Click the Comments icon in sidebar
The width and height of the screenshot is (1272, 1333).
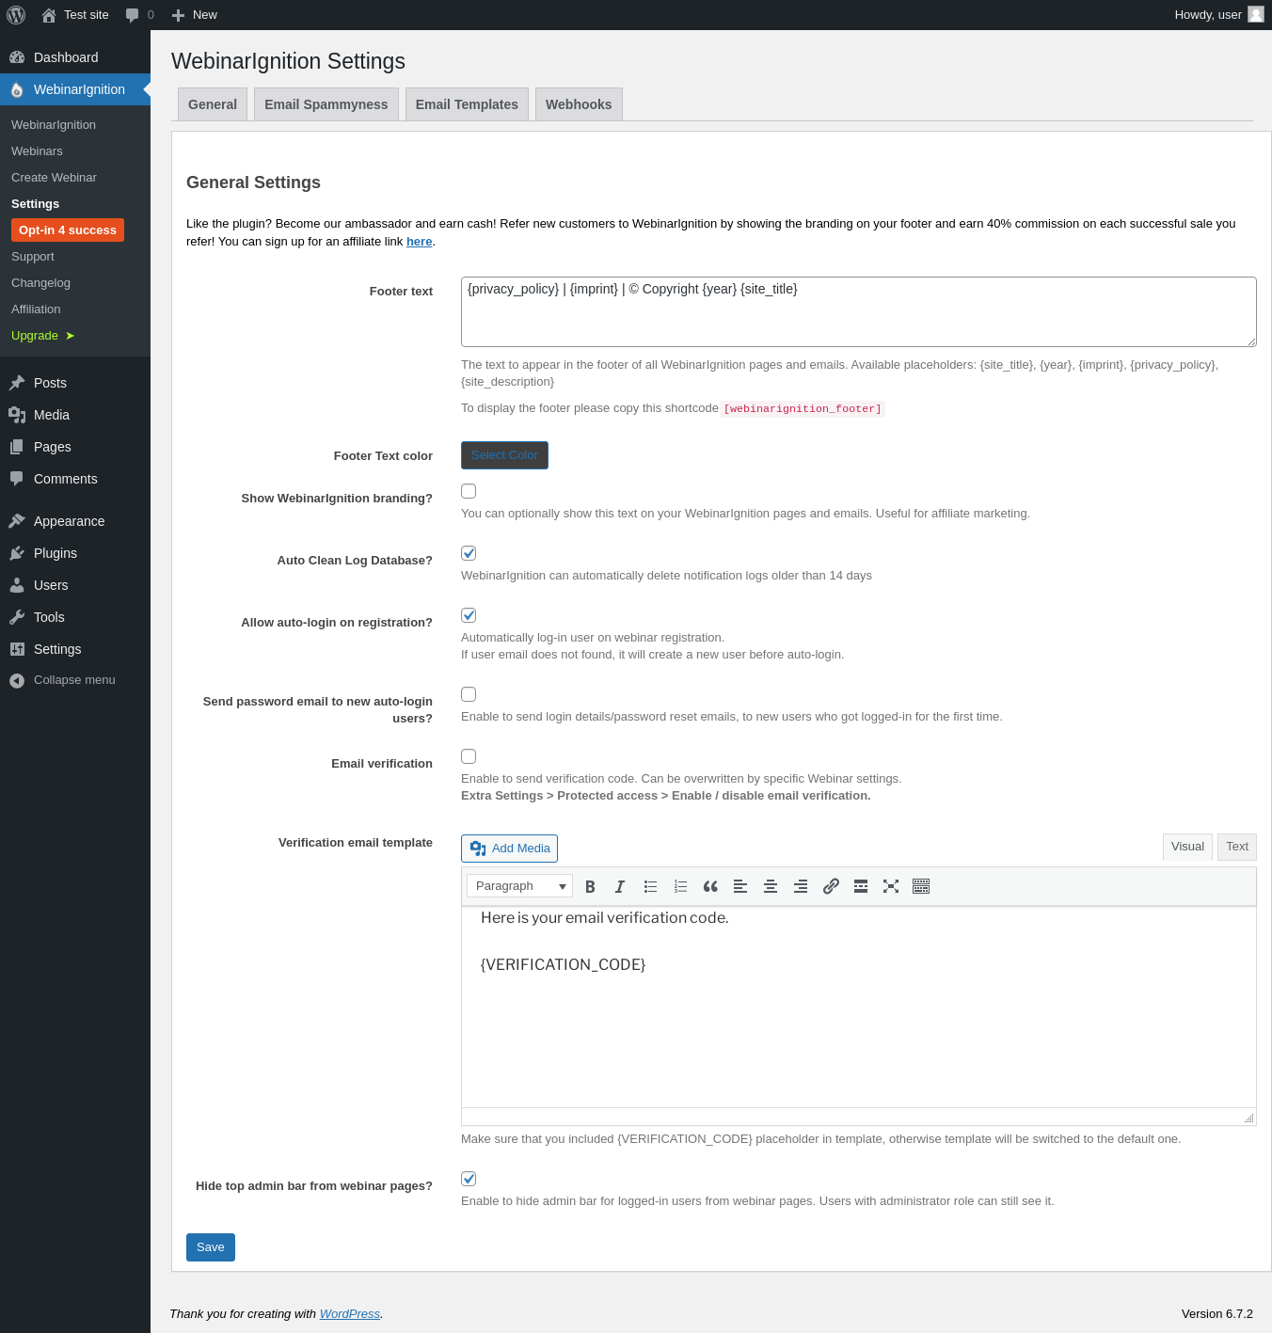point(17,479)
